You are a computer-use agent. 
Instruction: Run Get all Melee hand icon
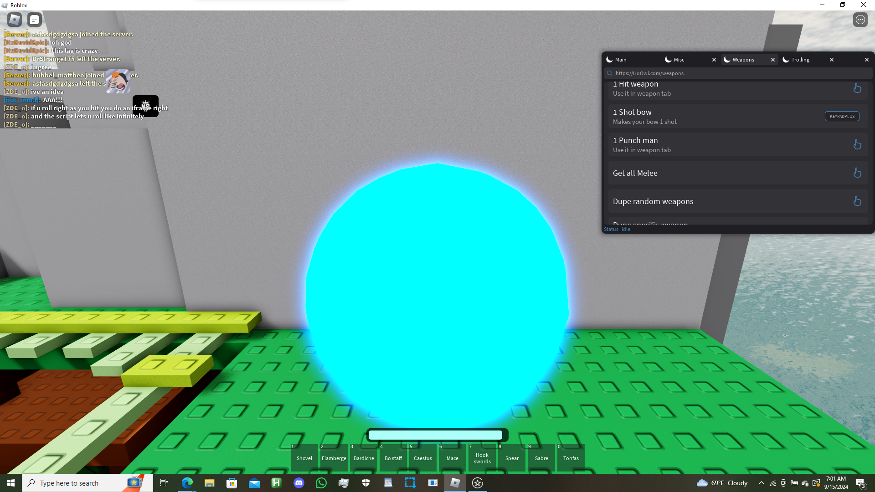coord(857,173)
